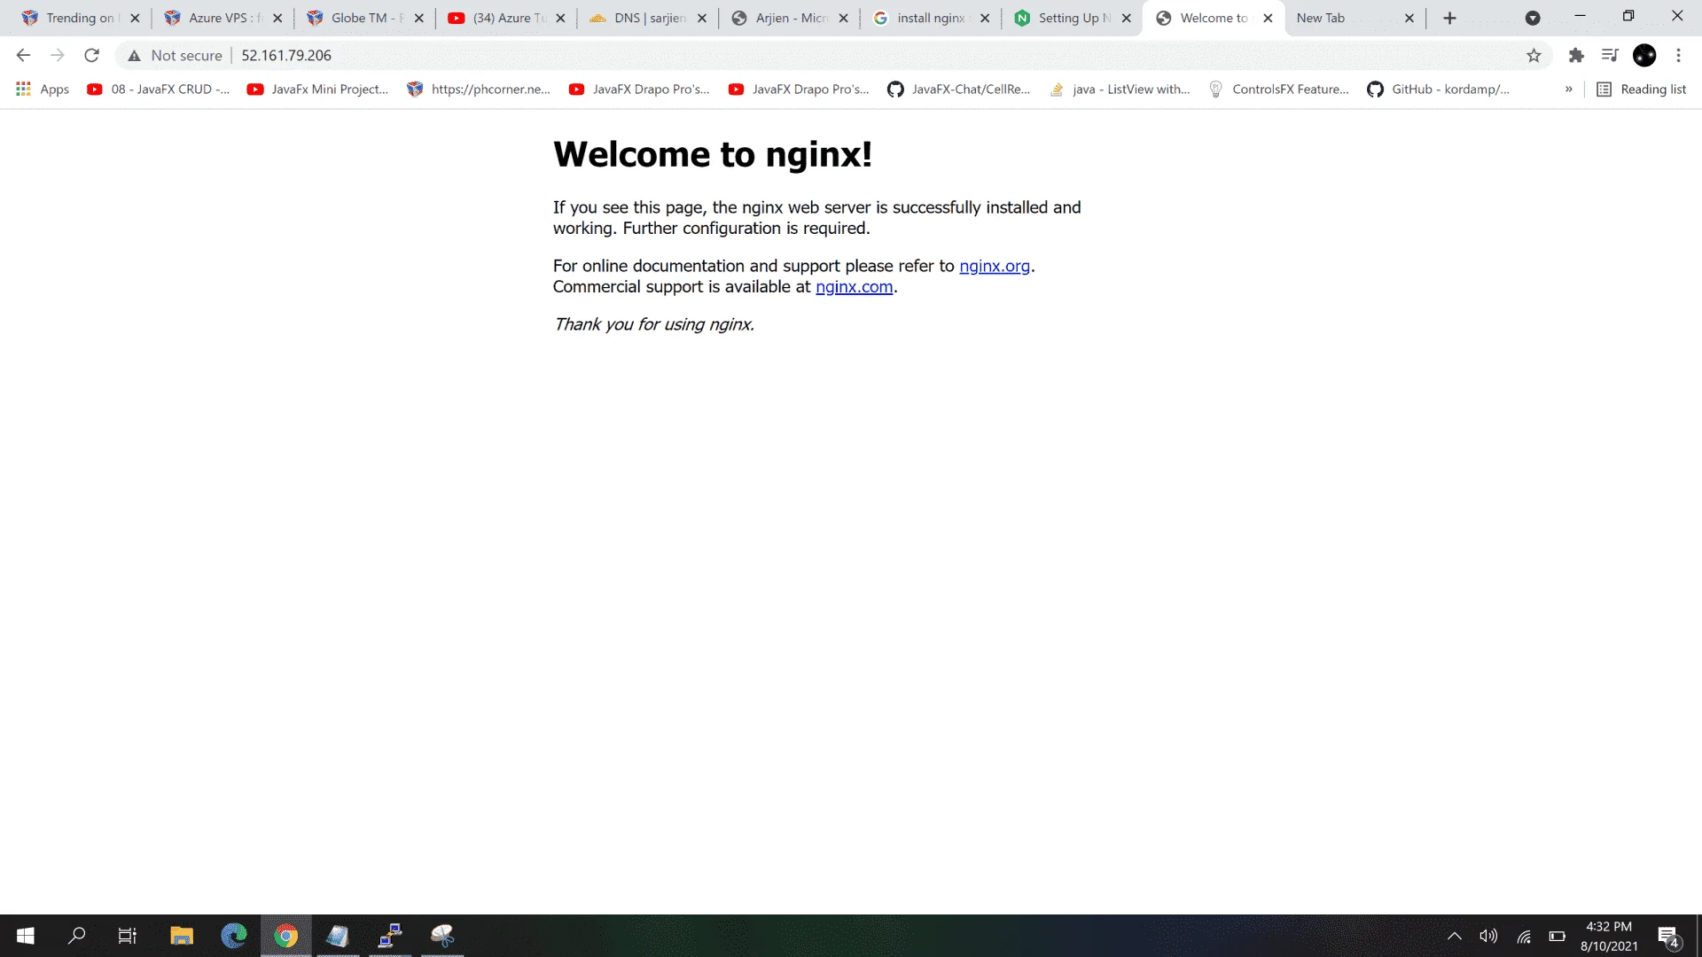The height and width of the screenshot is (957, 1702).
Task: Follow the nginx.org documentation link
Action: pyautogui.click(x=995, y=266)
